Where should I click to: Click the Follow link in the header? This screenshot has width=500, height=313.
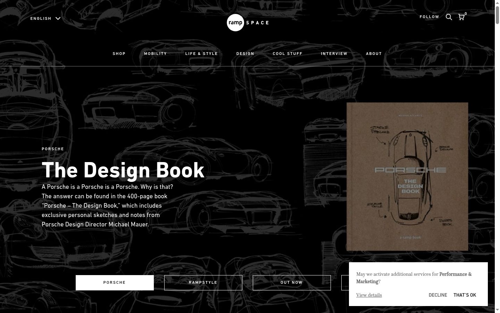coord(430,17)
